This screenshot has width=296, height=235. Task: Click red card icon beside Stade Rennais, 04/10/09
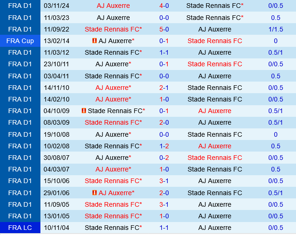[x=84, y=111]
